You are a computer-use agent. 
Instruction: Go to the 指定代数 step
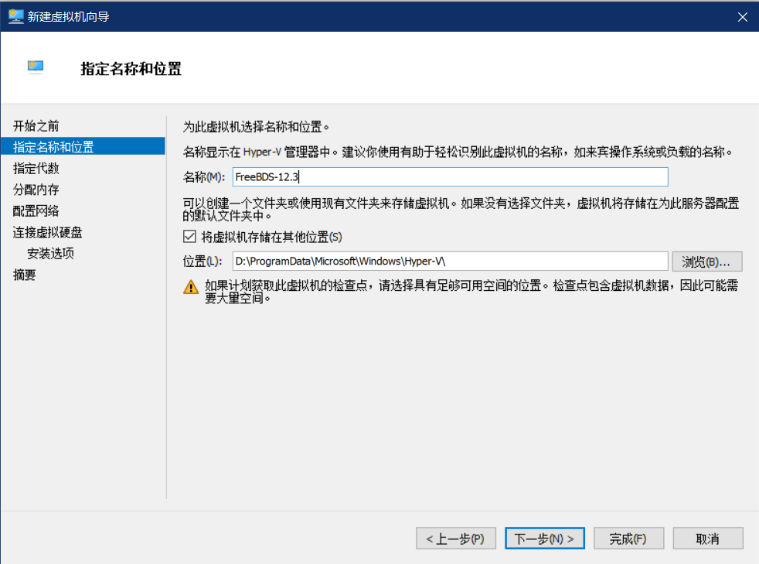click(x=36, y=168)
